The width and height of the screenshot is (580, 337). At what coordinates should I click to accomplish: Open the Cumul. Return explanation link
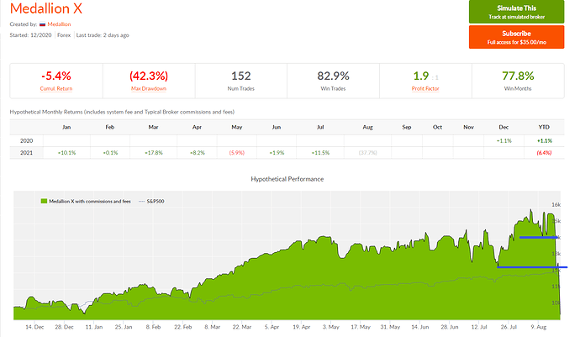click(56, 88)
